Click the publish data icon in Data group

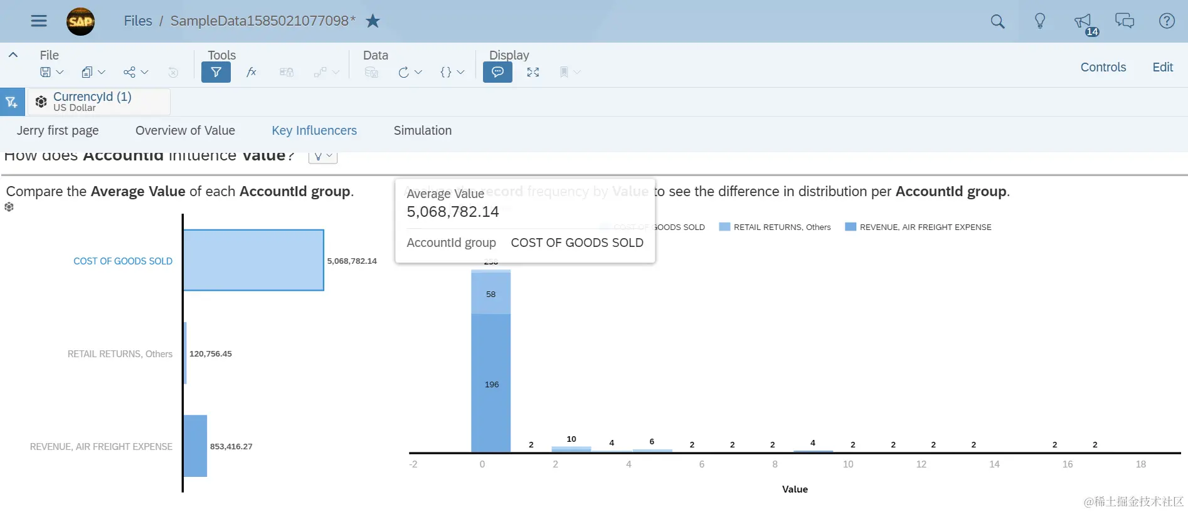(371, 72)
